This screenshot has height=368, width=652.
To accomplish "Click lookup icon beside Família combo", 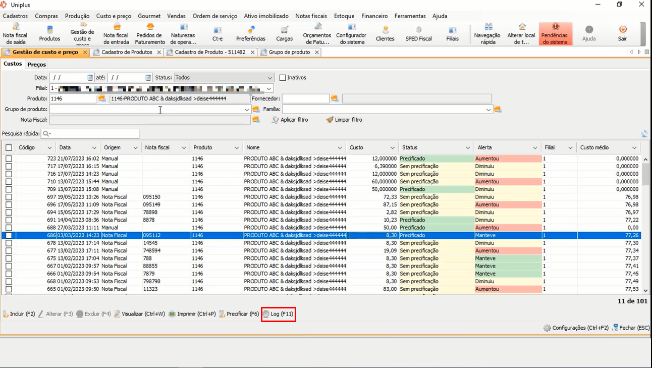I will click(498, 109).
